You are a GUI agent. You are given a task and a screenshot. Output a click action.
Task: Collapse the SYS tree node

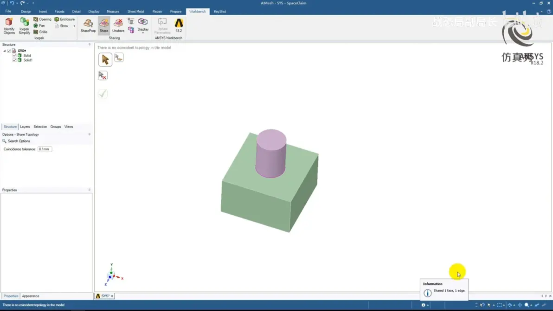point(5,51)
